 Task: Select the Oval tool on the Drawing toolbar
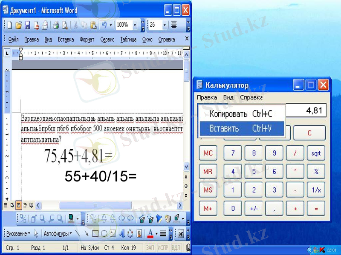pyautogui.click(x=103, y=233)
